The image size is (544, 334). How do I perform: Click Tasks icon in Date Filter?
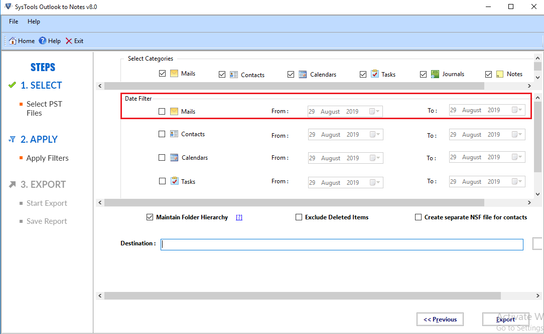[175, 181]
